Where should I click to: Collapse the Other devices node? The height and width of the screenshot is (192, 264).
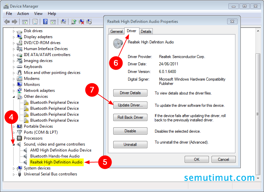tap(14, 97)
